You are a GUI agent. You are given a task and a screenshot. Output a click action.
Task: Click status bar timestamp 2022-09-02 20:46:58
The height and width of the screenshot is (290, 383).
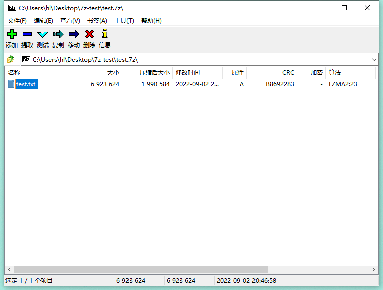pyautogui.click(x=246, y=281)
